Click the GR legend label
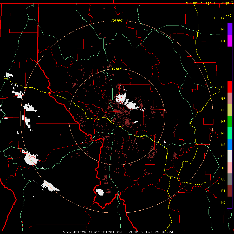234x234 pixels. pyautogui.click(x=223, y=99)
